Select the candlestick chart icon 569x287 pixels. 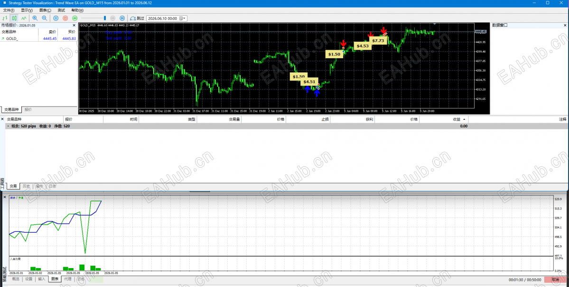[x=14, y=18]
